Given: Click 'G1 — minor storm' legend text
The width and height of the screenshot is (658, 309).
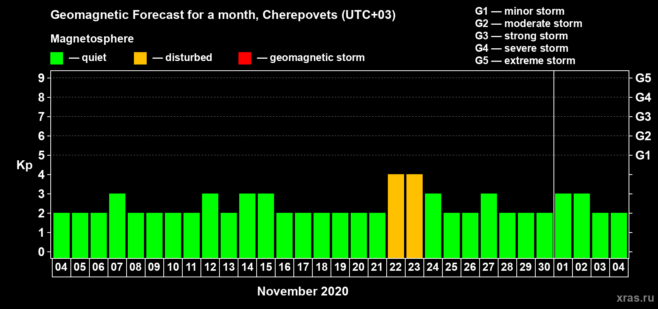Looking at the screenshot, I should point(520,11).
